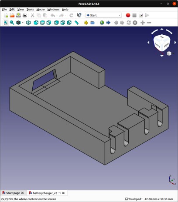Rotate view right via cube arrow
Viewport: 178px width, 202px height.
click(175, 43)
